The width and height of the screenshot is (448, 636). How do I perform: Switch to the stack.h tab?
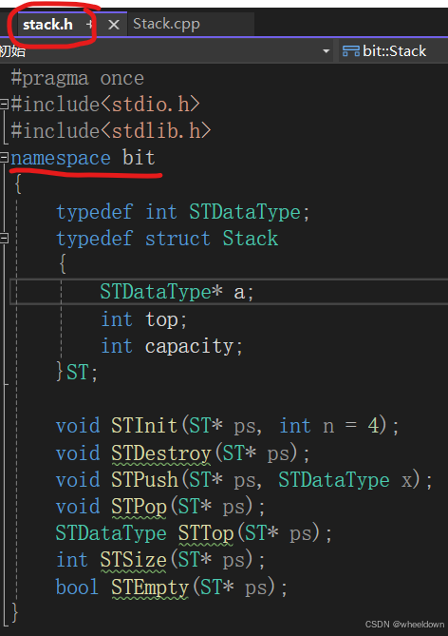(x=47, y=25)
